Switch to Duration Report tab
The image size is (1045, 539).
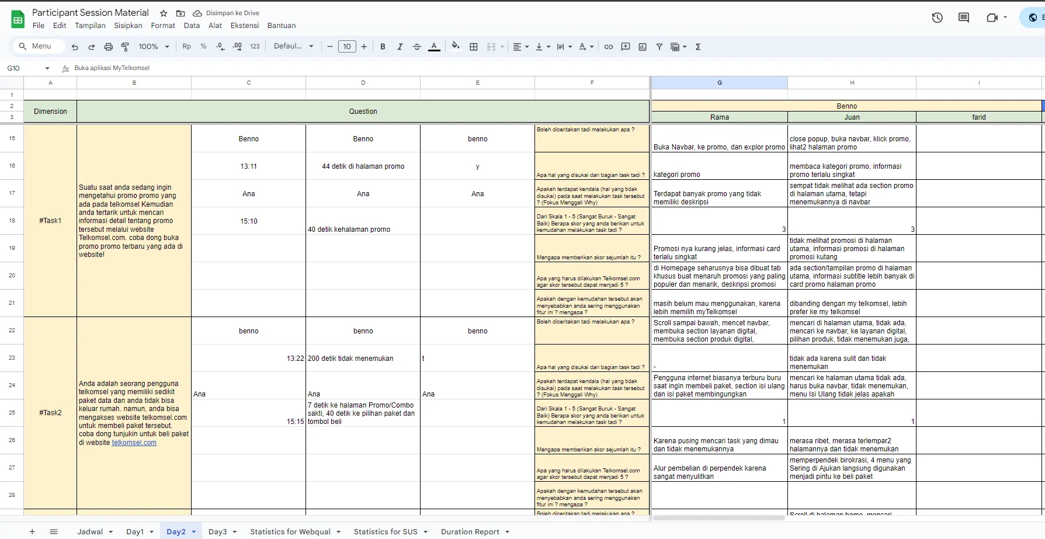pyautogui.click(x=470, y=531)
